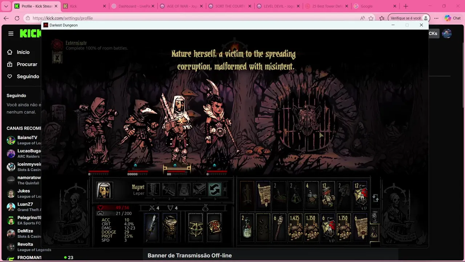Click the dark gem fragments inventory slot
Viewport: 465px width, 262px height.
point(263,228)
